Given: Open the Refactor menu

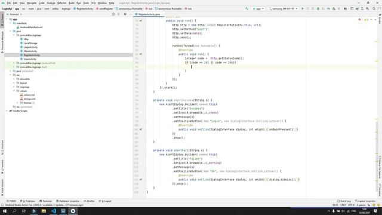Looking at the screenshot, I should tap(61, 3).
